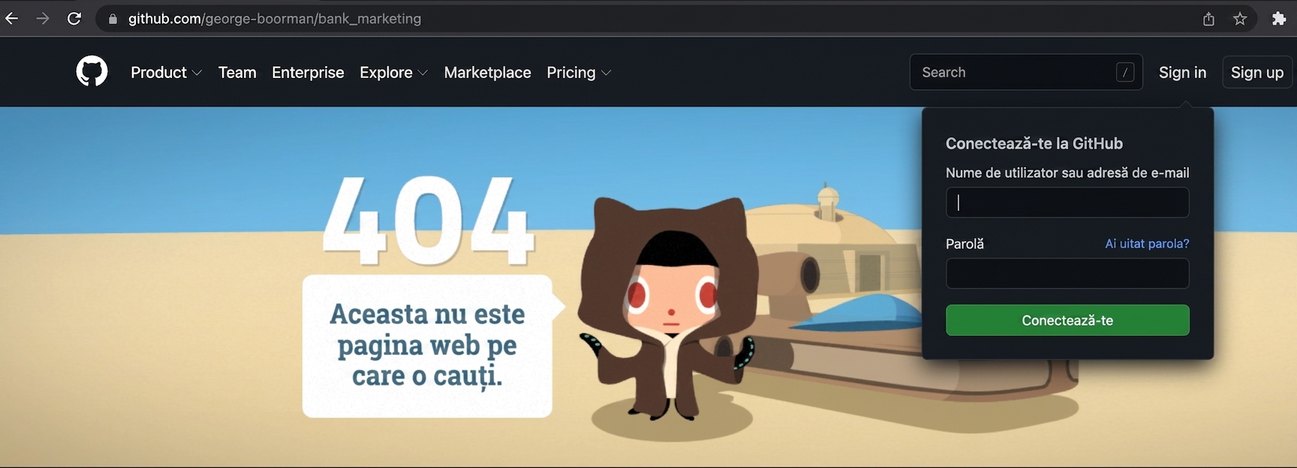Expand the Explore dropdown menu
Viewport: 1297px width, 468px height.
pos(393,73)
